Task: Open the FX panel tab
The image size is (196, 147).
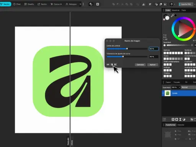Action: (x=186, y=82)
